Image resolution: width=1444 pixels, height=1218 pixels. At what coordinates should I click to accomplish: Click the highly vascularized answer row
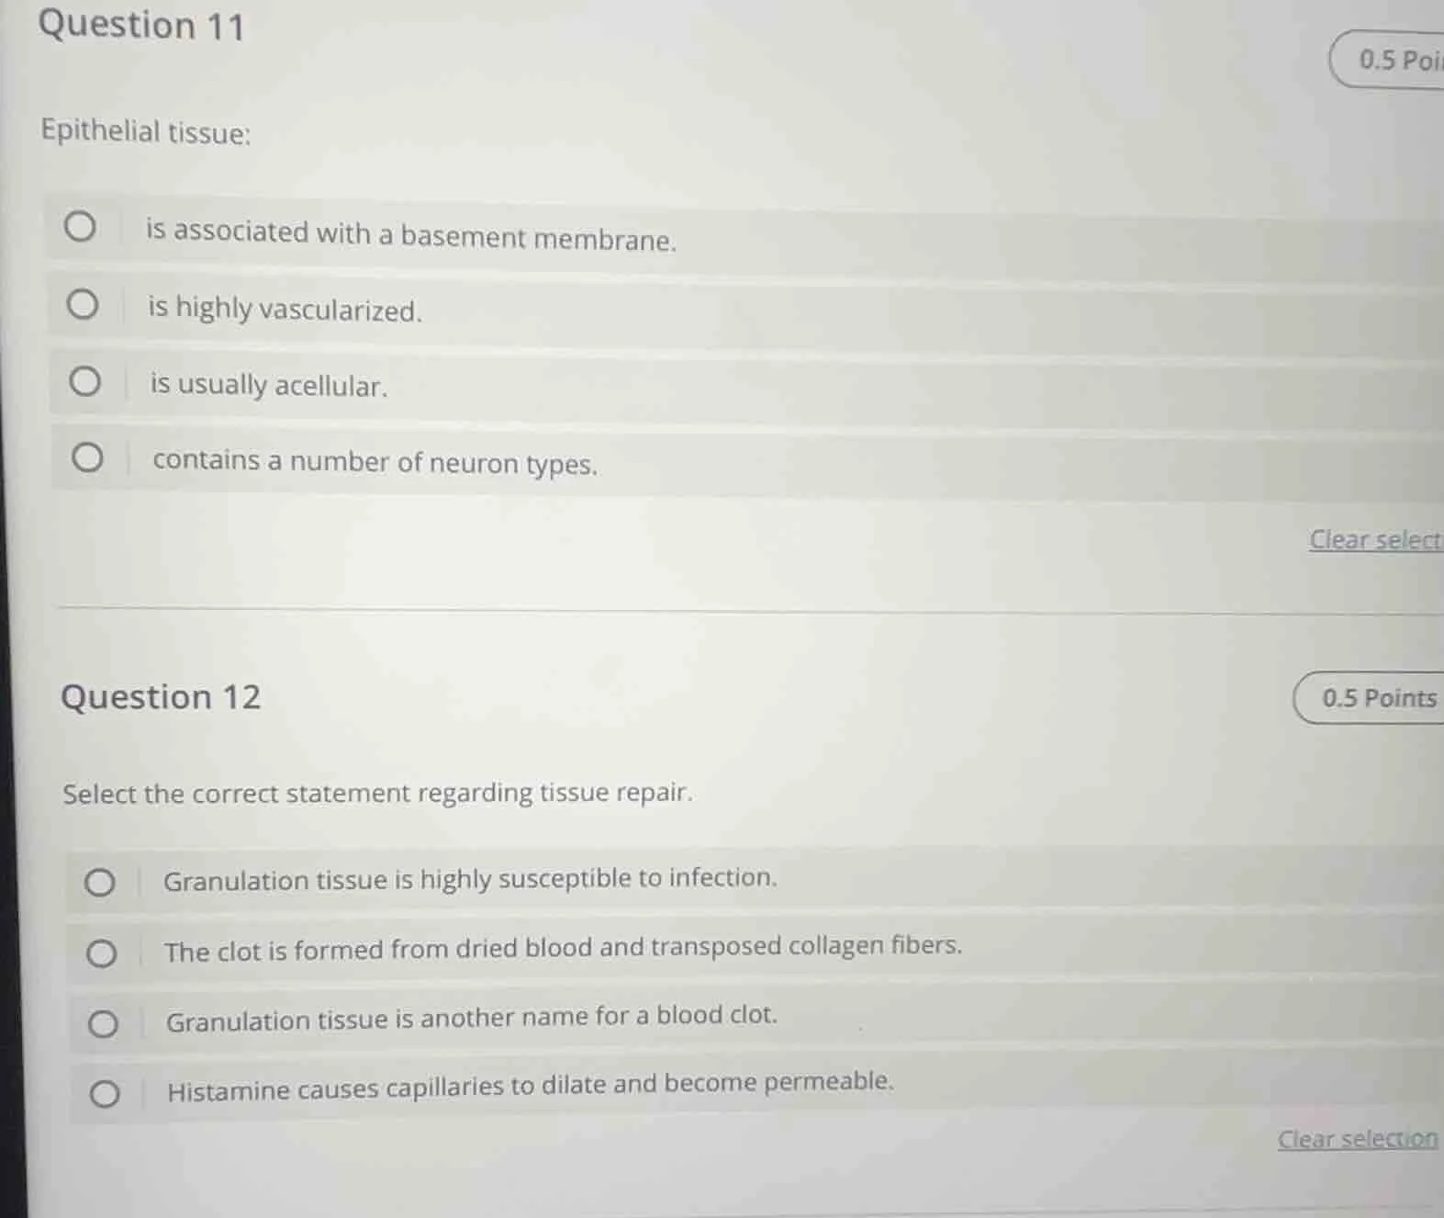click(285, 310)
